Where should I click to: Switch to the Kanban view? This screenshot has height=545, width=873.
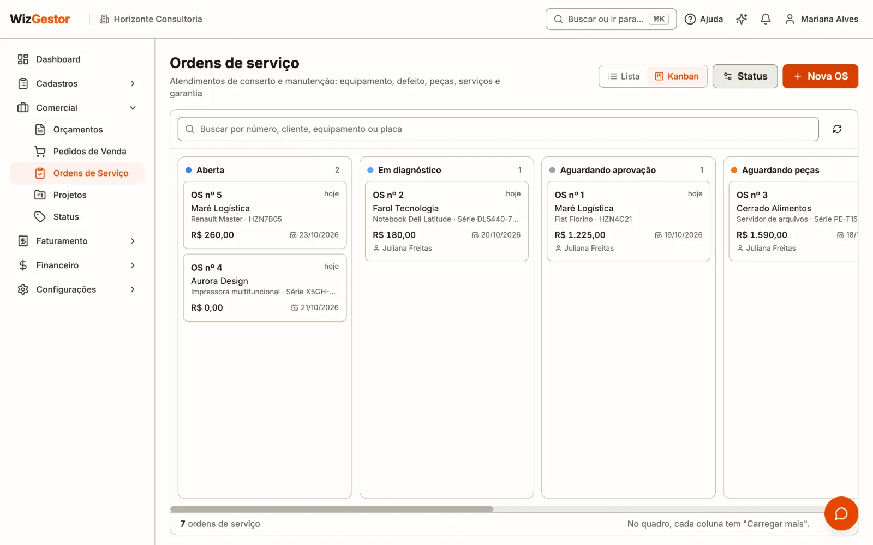pos(677,76)
